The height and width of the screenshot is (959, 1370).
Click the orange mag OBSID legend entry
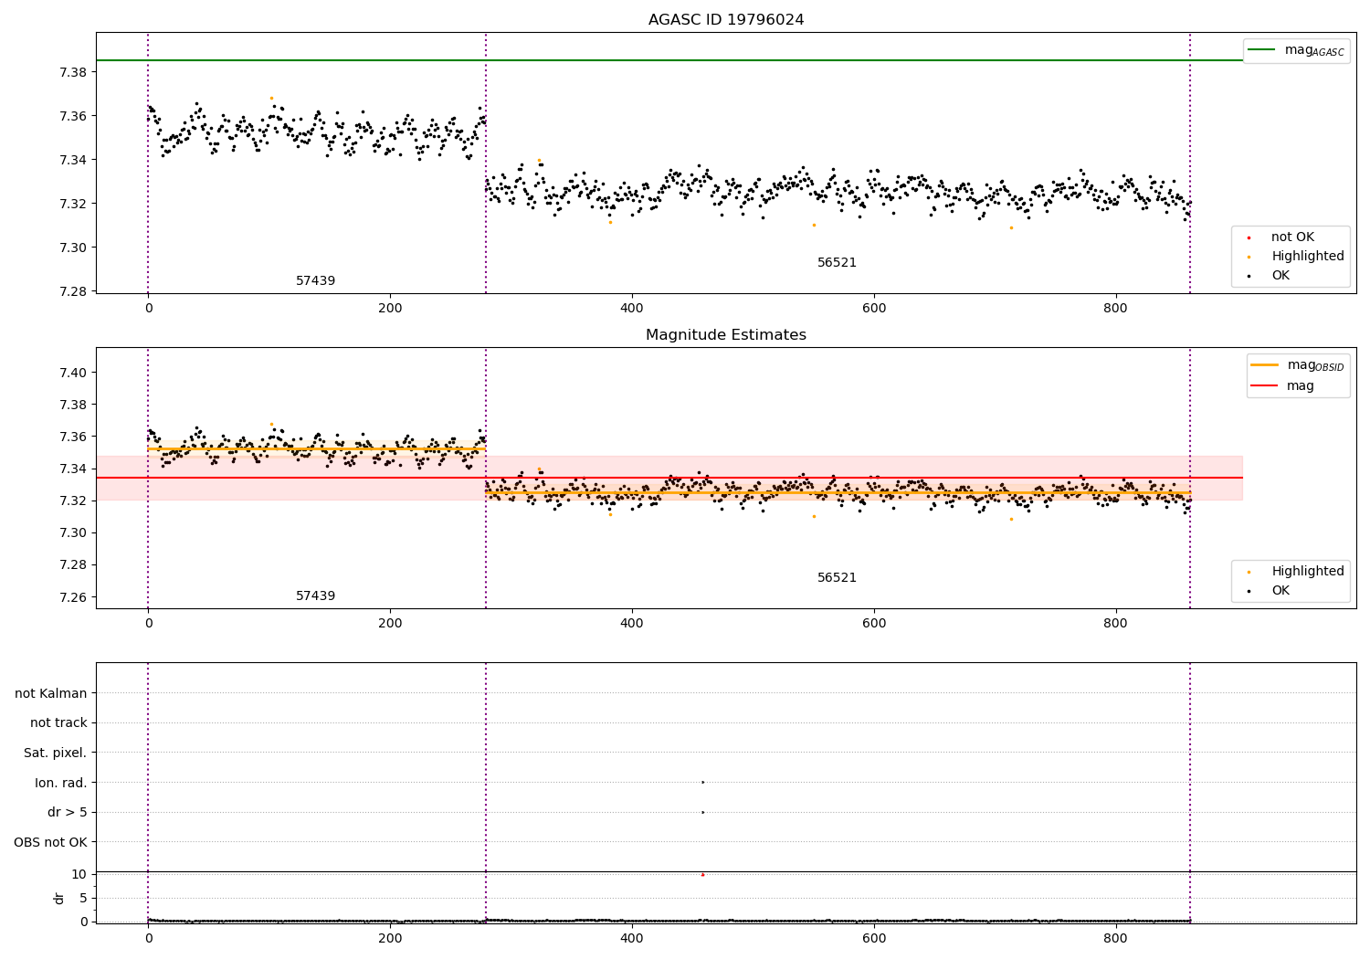click(x=1298, y=365)
